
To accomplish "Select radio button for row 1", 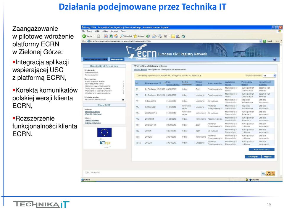I will click(x=137, y=89).
